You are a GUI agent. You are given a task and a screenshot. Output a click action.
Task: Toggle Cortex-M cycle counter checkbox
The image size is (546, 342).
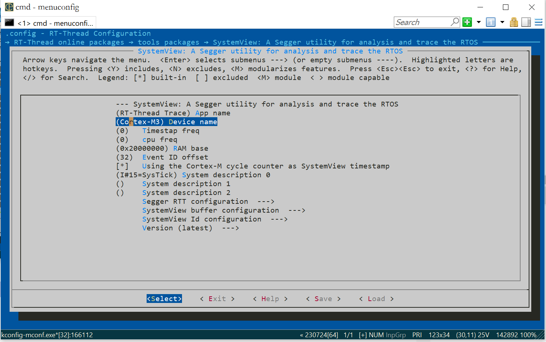pyautogui.click(x=122, y=166)
